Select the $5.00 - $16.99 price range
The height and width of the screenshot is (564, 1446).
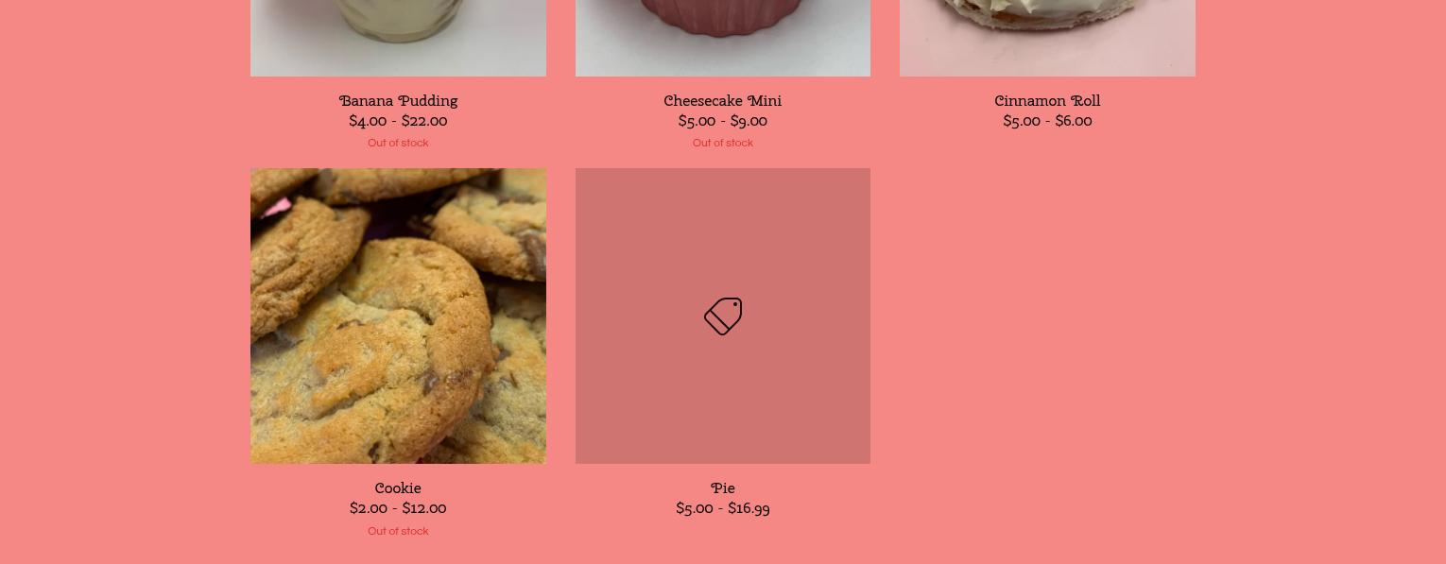(723, 508)
